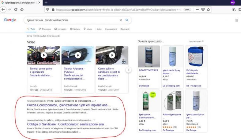Open 'Obbligo di Sanificare i Condizionatori' result
The image size is (241, 140).
(x=67, y=124)
